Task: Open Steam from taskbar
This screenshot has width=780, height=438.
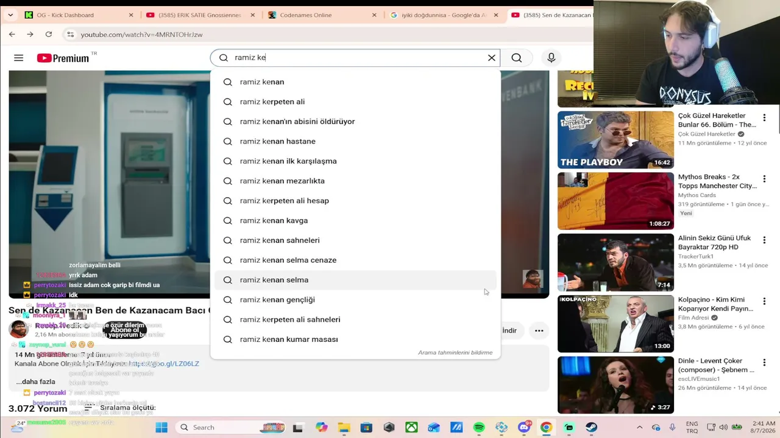Action: tap(591, 428)
